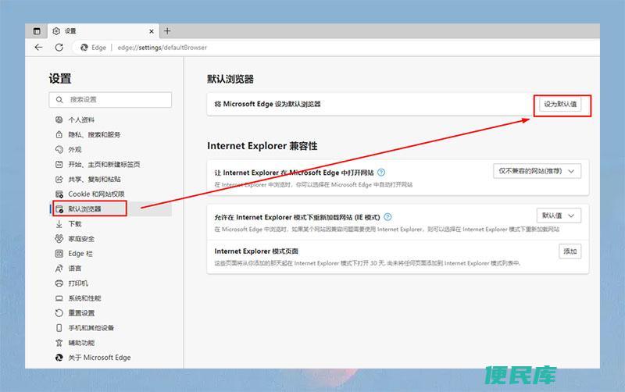Click the 设为默认值 button
The width and height of the screenshot is (625, 392).
tap(560, 104)
